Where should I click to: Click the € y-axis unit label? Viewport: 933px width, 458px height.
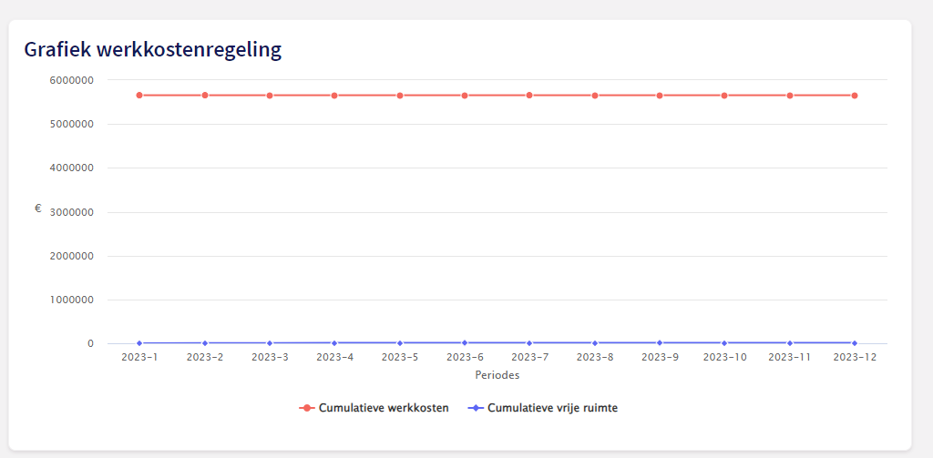[38, 209]
